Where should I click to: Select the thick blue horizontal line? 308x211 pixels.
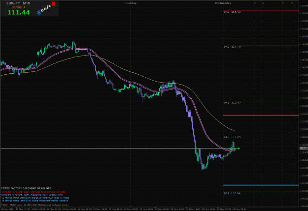tap(261, 185)
